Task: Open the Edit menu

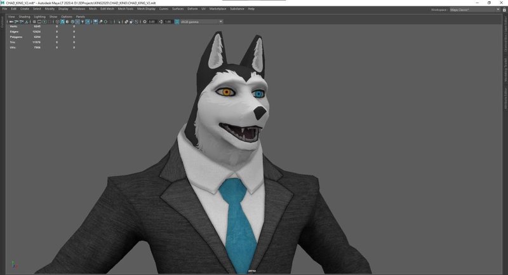Action: (13, 9)
